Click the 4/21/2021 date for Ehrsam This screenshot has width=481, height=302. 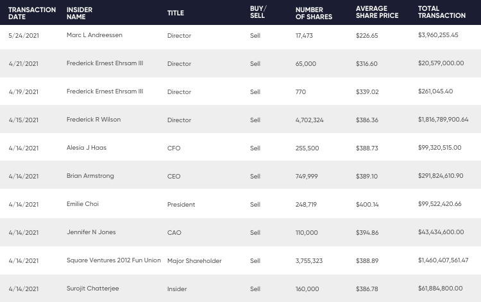click(x=23, y=63)
